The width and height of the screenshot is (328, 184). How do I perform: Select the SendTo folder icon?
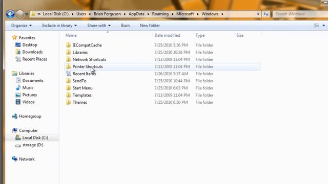coord(68,81)
